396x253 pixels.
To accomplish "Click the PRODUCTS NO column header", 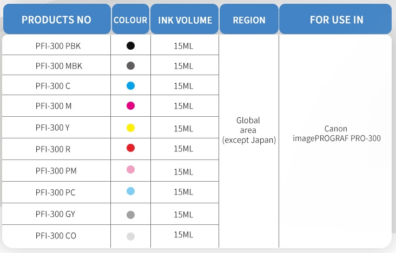I will tap(57, 19).
